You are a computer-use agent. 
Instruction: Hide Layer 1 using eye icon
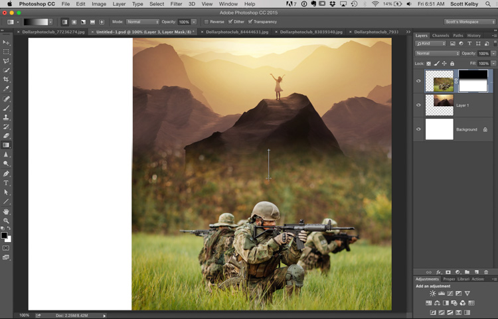pyautogui.click(x=418, y=105)
